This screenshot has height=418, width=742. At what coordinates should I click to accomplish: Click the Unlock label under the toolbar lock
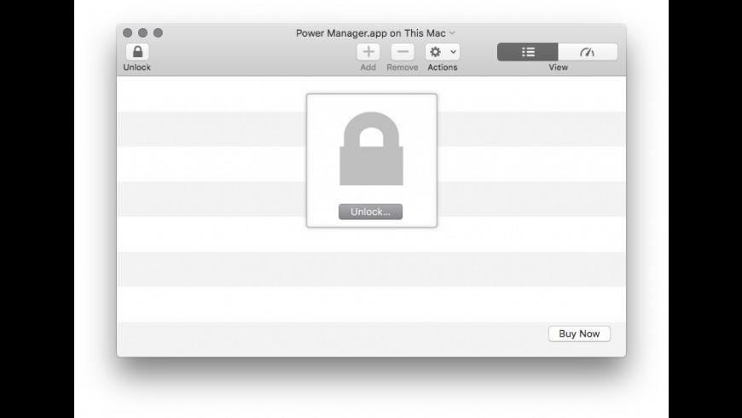coord(136,67)
